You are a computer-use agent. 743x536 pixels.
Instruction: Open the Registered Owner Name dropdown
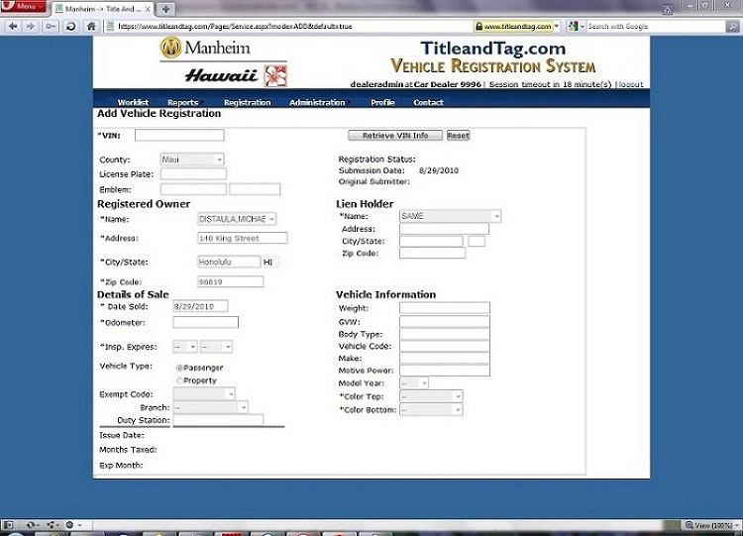point(237,219)
